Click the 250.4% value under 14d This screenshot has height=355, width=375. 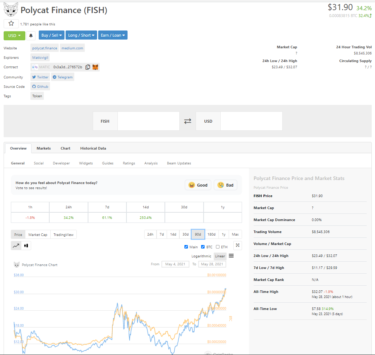tap(146, 217)
